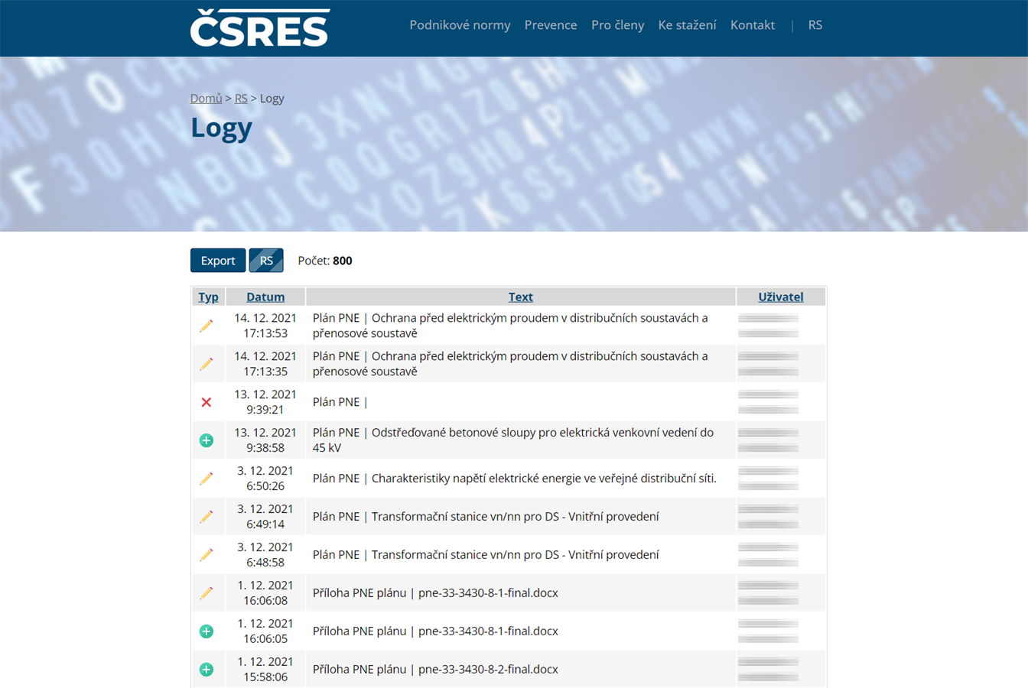Click the green plus icon for the 15:58:06 entry
The image size is (1028, 688).
pyautogui.click(x=207, y=670)
